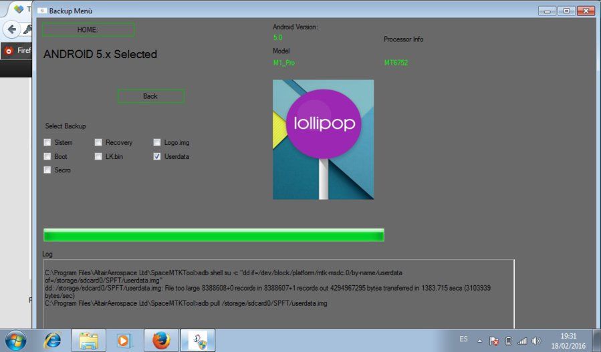Open network signal tray icon
The image size is (601, 352).
point(522,341)
